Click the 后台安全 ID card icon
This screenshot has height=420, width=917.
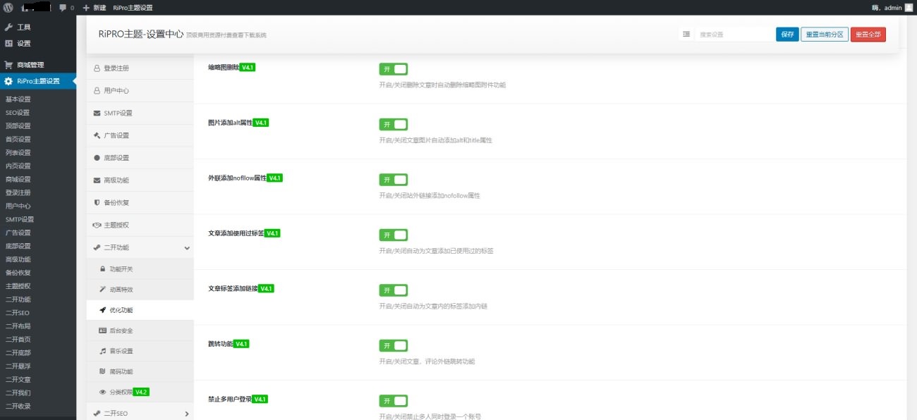pyautogui.click(x=103, y=331)
